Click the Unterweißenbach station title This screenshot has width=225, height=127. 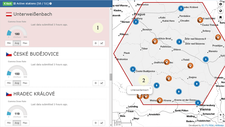click(x=33, y=14)
